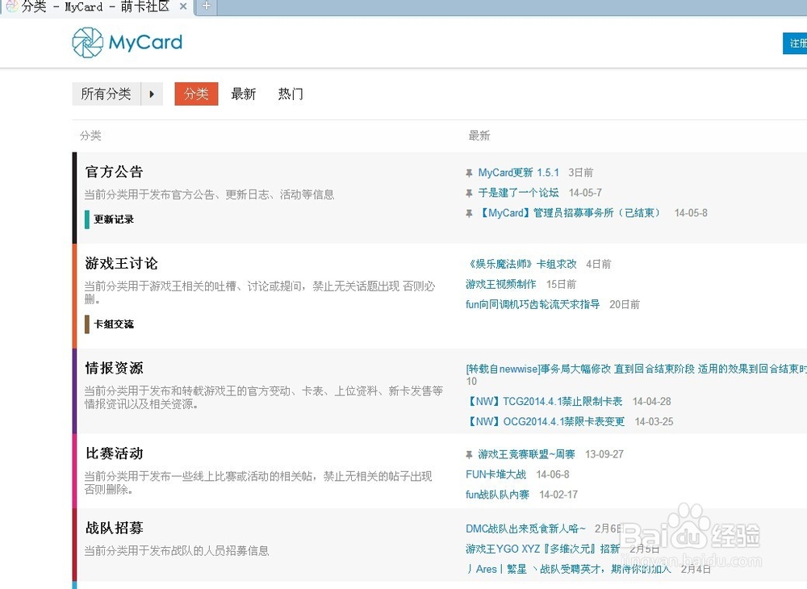Open the 官方公告 category
The width and height of the screenshot is (807, 589).
(x=115, y=172)
